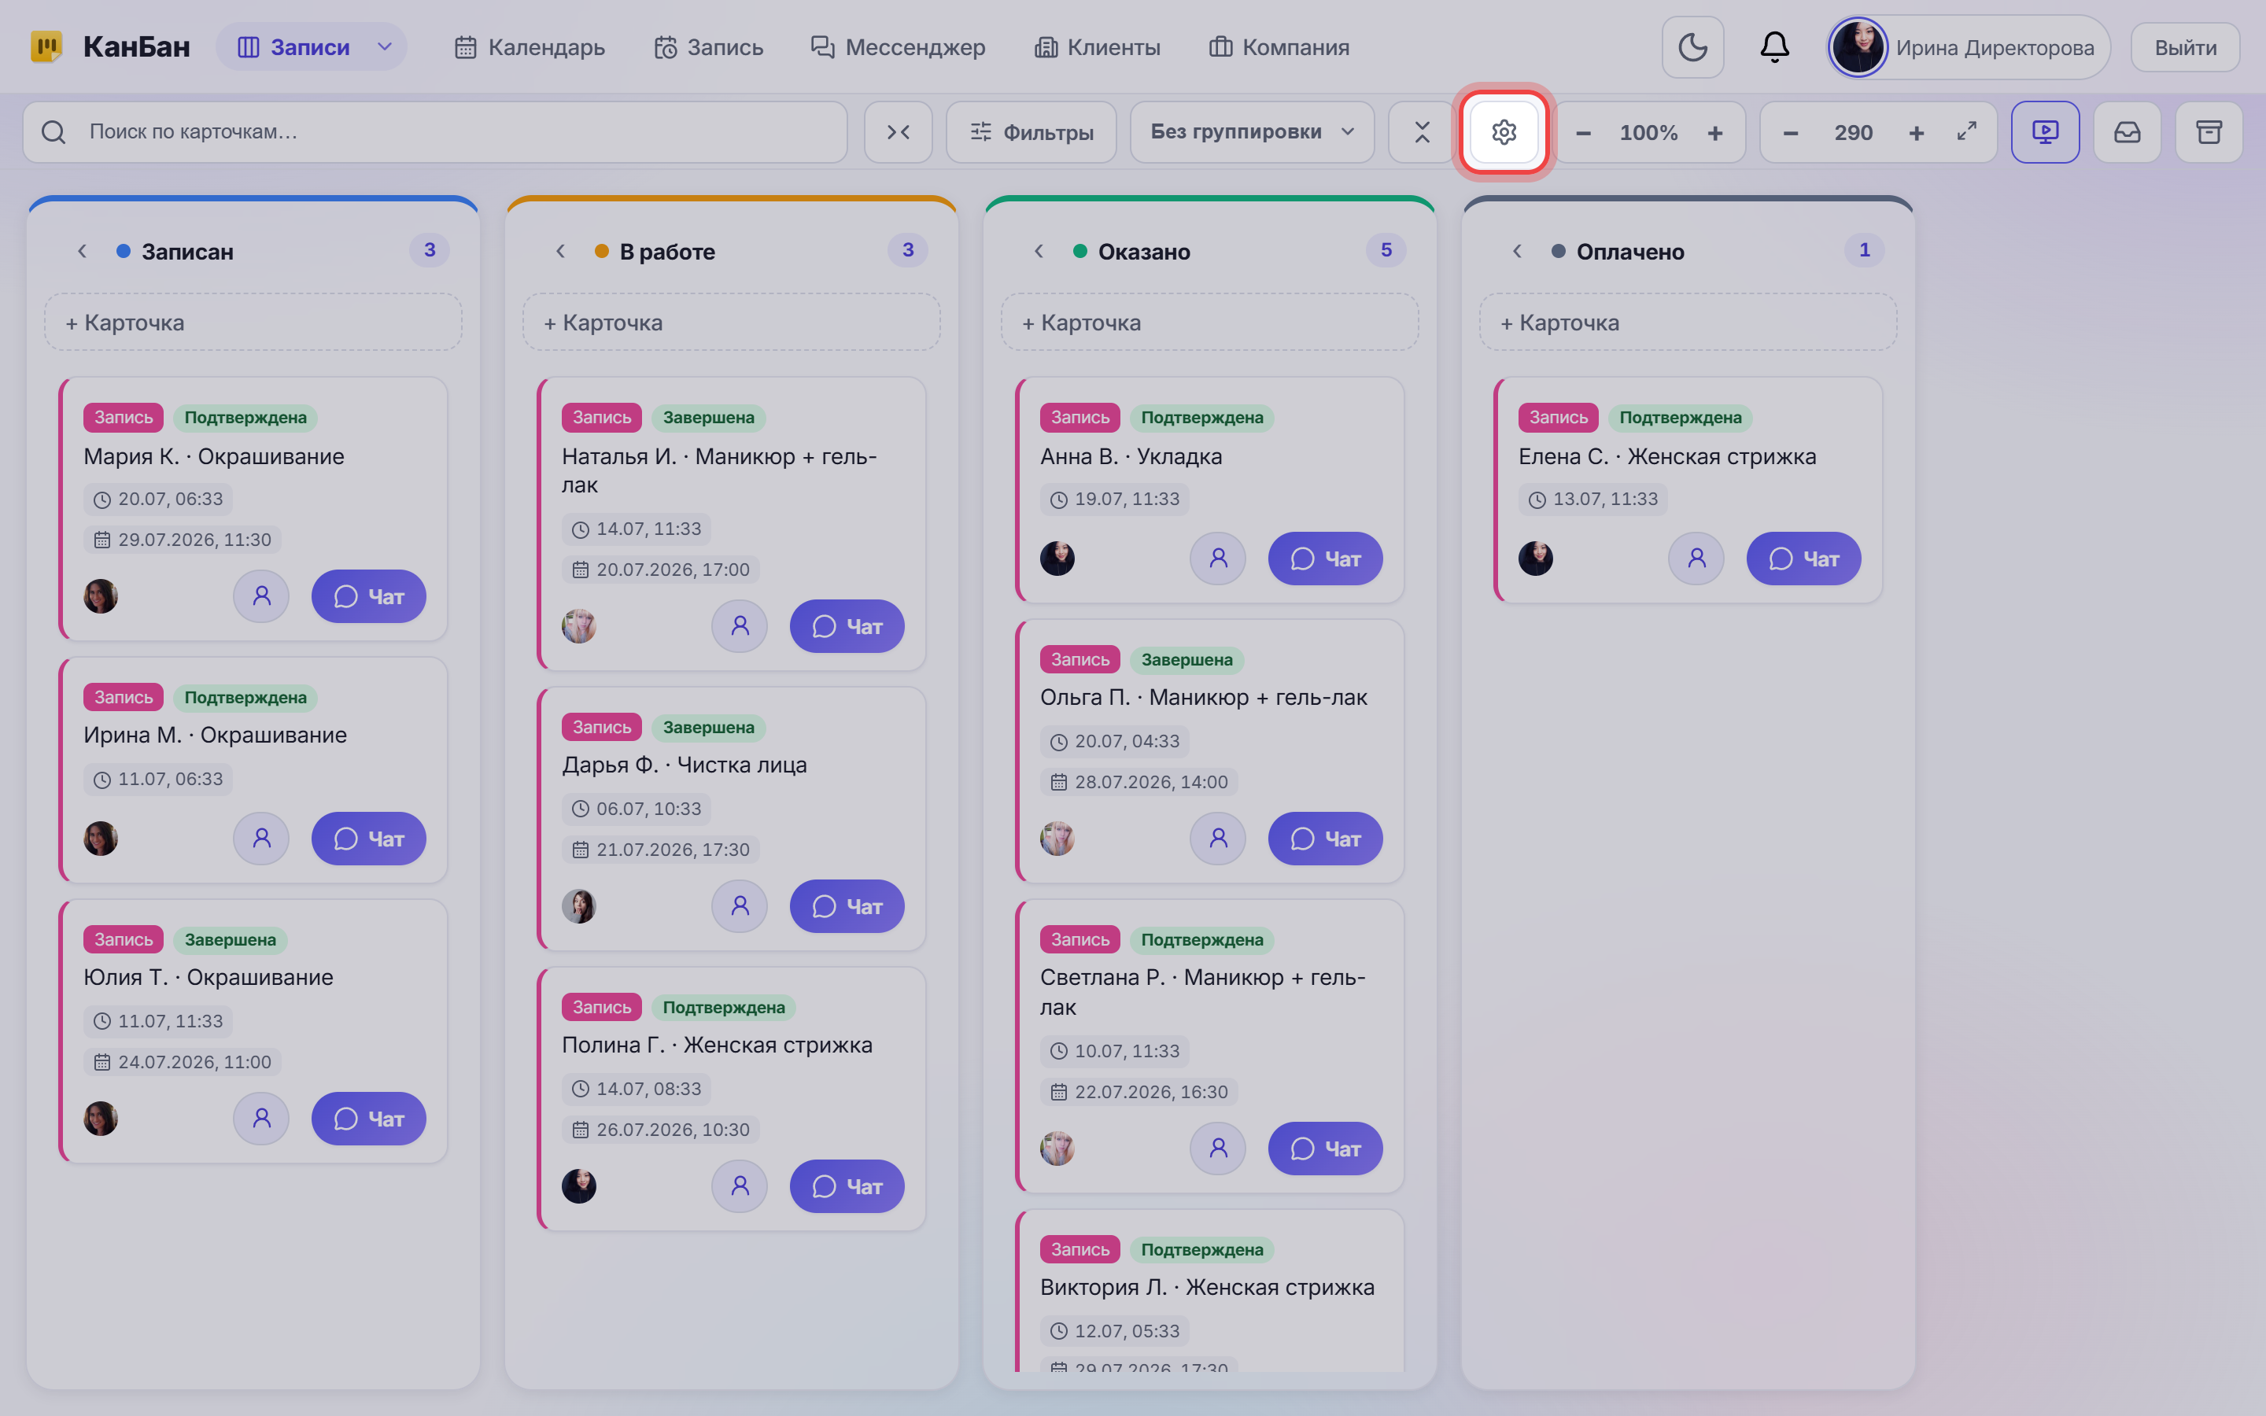Toggle dark mode moon icon
Image resolution: width=2266 pixels, height=1416 pixels.
[1692, 47]
